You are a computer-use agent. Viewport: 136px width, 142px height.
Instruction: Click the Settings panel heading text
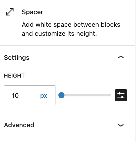17,58
